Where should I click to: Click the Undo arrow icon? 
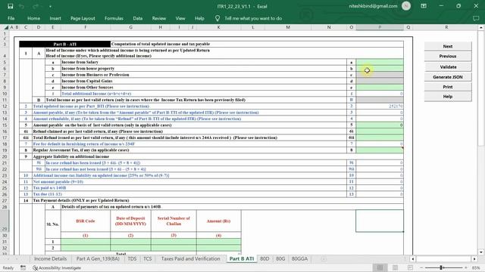(22, 6)
